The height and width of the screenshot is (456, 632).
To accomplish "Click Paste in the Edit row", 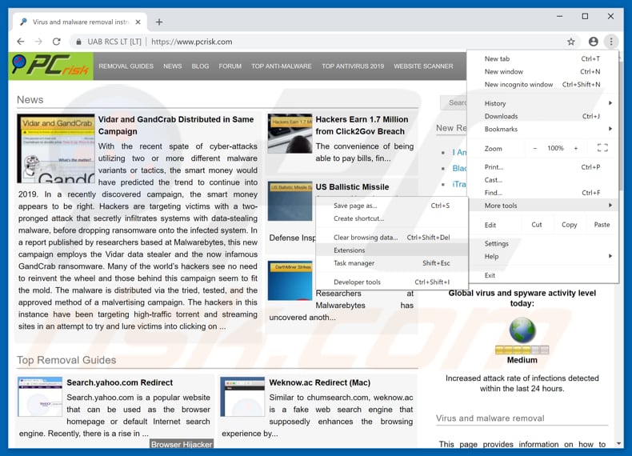I will pos(602,225).
